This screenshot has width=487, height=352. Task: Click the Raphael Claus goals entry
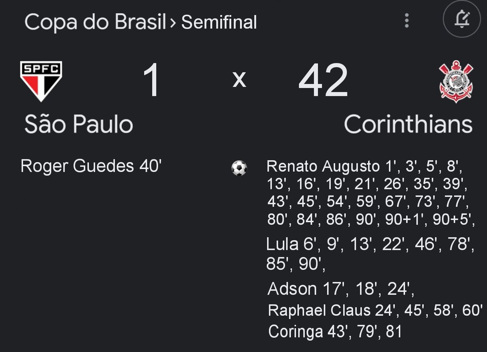point(375,311)
